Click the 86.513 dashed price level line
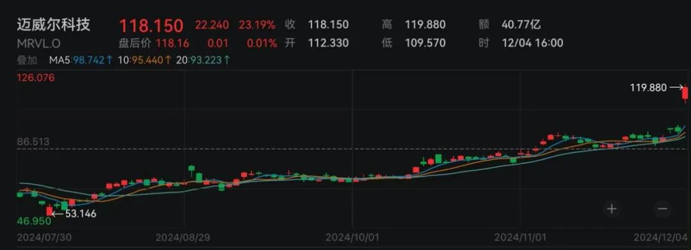Viewport: 691px width, 250px height. [353, 149]
